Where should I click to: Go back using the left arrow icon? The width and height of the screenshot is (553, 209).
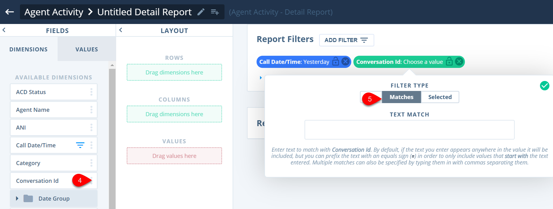coord(10,12)
